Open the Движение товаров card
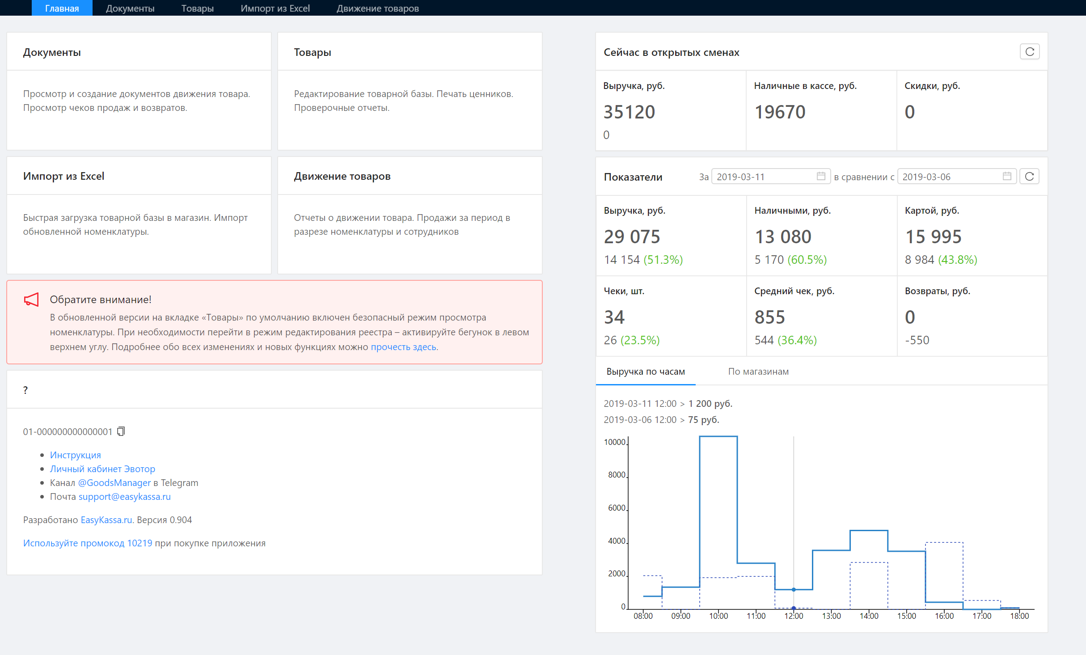 coord(410,215)
